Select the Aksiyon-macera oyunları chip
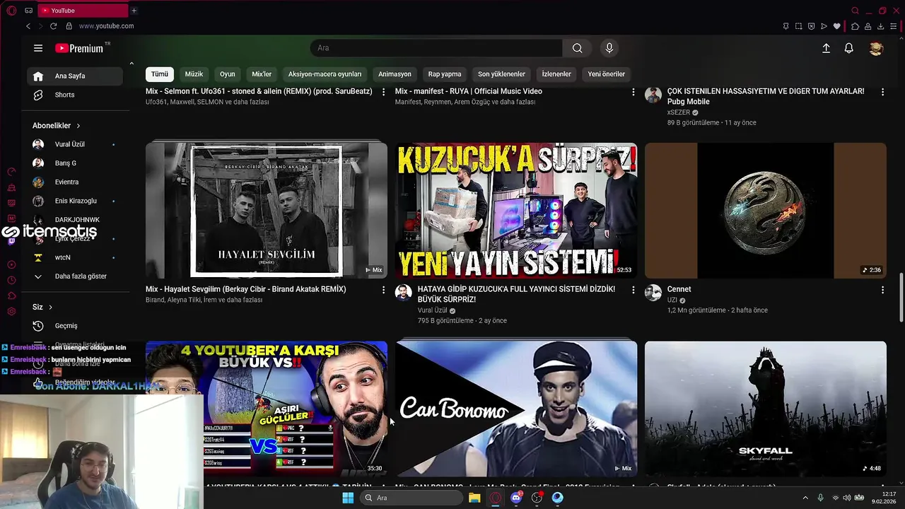Image resolution: width=905 pixels, height=509 pixels. pyautogui.click(x=325, y=74)
